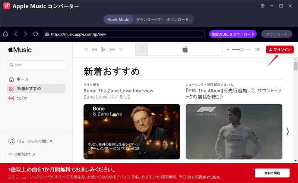The image size is (298, 183).
Task: Click the search magnifier icon
Action: (12, 65)
